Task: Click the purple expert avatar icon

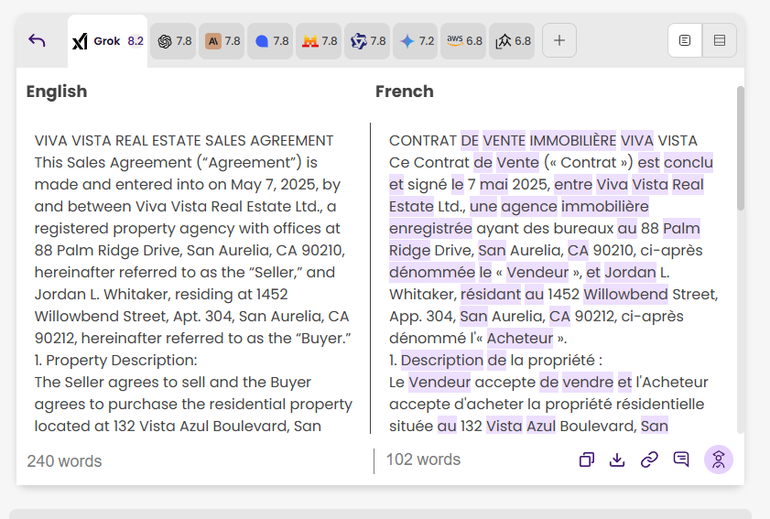Action: coord(718,460)
